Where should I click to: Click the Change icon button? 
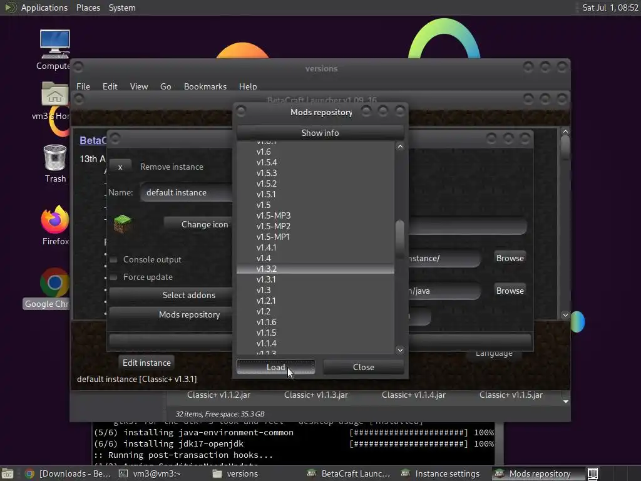click(198, 224)
